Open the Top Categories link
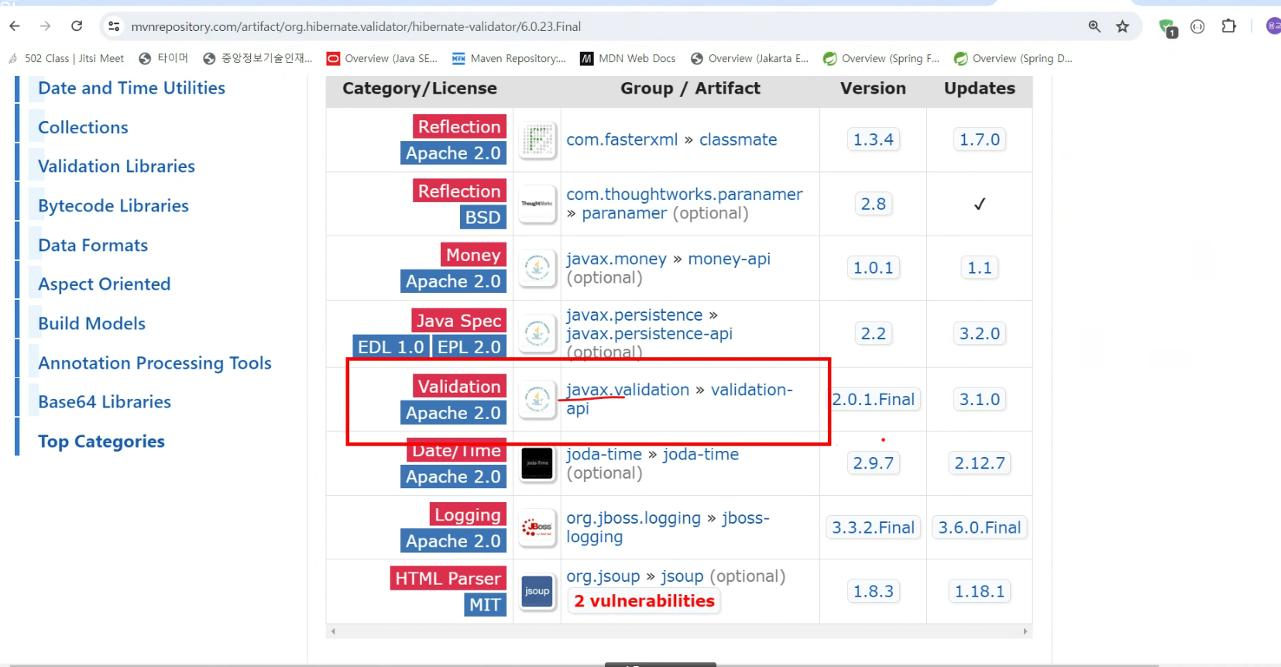Image resolution: width=1281 pixels, height=667 pixels. click(101, 442)
